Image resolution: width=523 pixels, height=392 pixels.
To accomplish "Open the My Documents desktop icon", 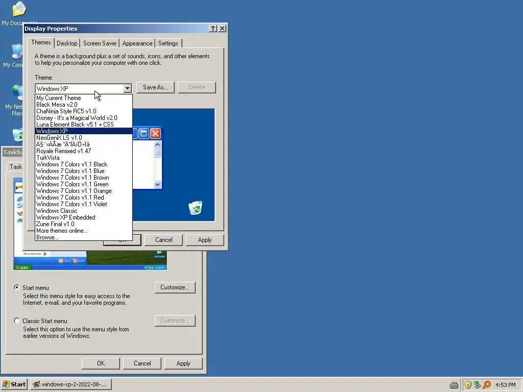I will pyautogui.click(x=19, y=9).
